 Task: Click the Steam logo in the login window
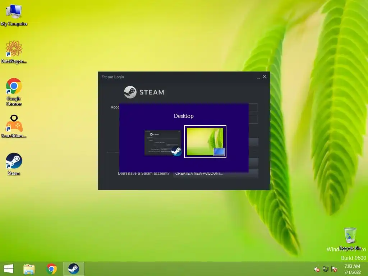point(144,92)
